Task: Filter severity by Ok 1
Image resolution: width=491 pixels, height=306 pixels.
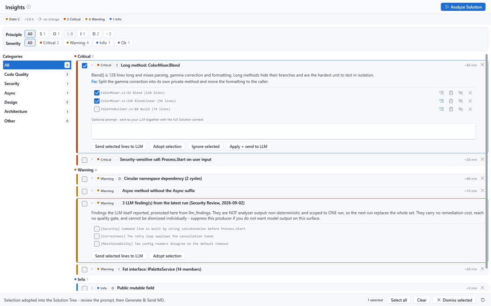Action: (124, 43)
